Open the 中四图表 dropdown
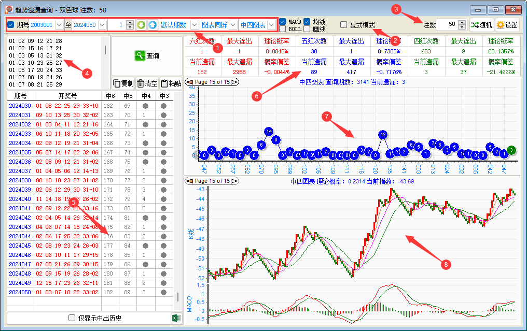527x331 pixels. (272, 25)
